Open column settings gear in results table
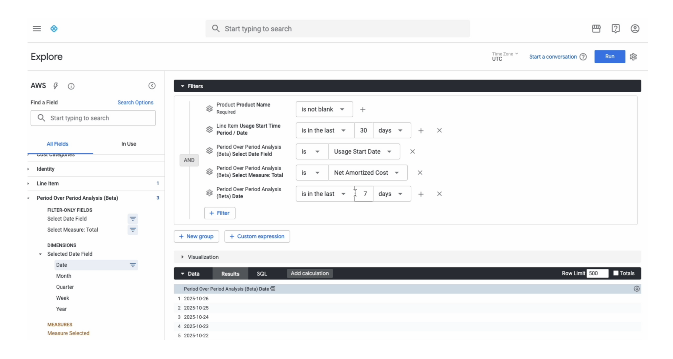 click(x=636, y=289)
